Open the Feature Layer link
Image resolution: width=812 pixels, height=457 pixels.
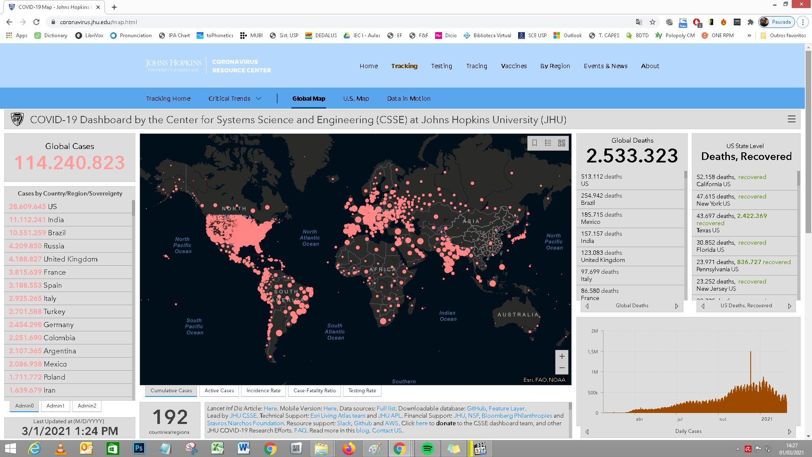pos(507,408)
